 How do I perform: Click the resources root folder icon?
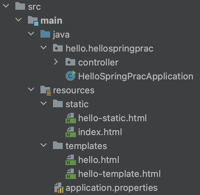coord(46,91)
